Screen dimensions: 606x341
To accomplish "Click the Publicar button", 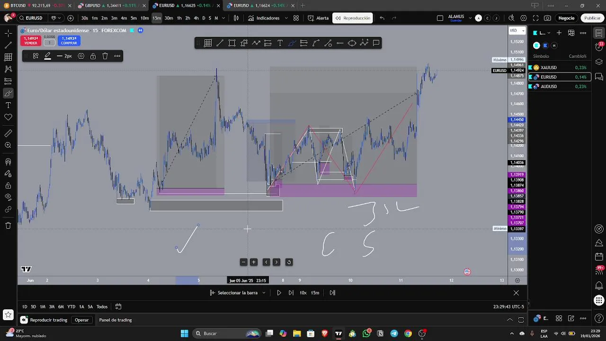I will pyautogui.click(x=592, y=18).
